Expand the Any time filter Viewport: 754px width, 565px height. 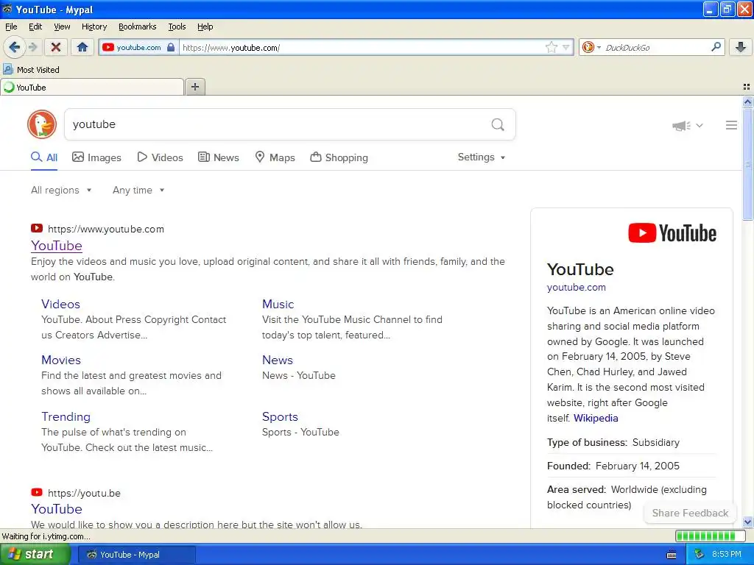click(x=138, y=191)
